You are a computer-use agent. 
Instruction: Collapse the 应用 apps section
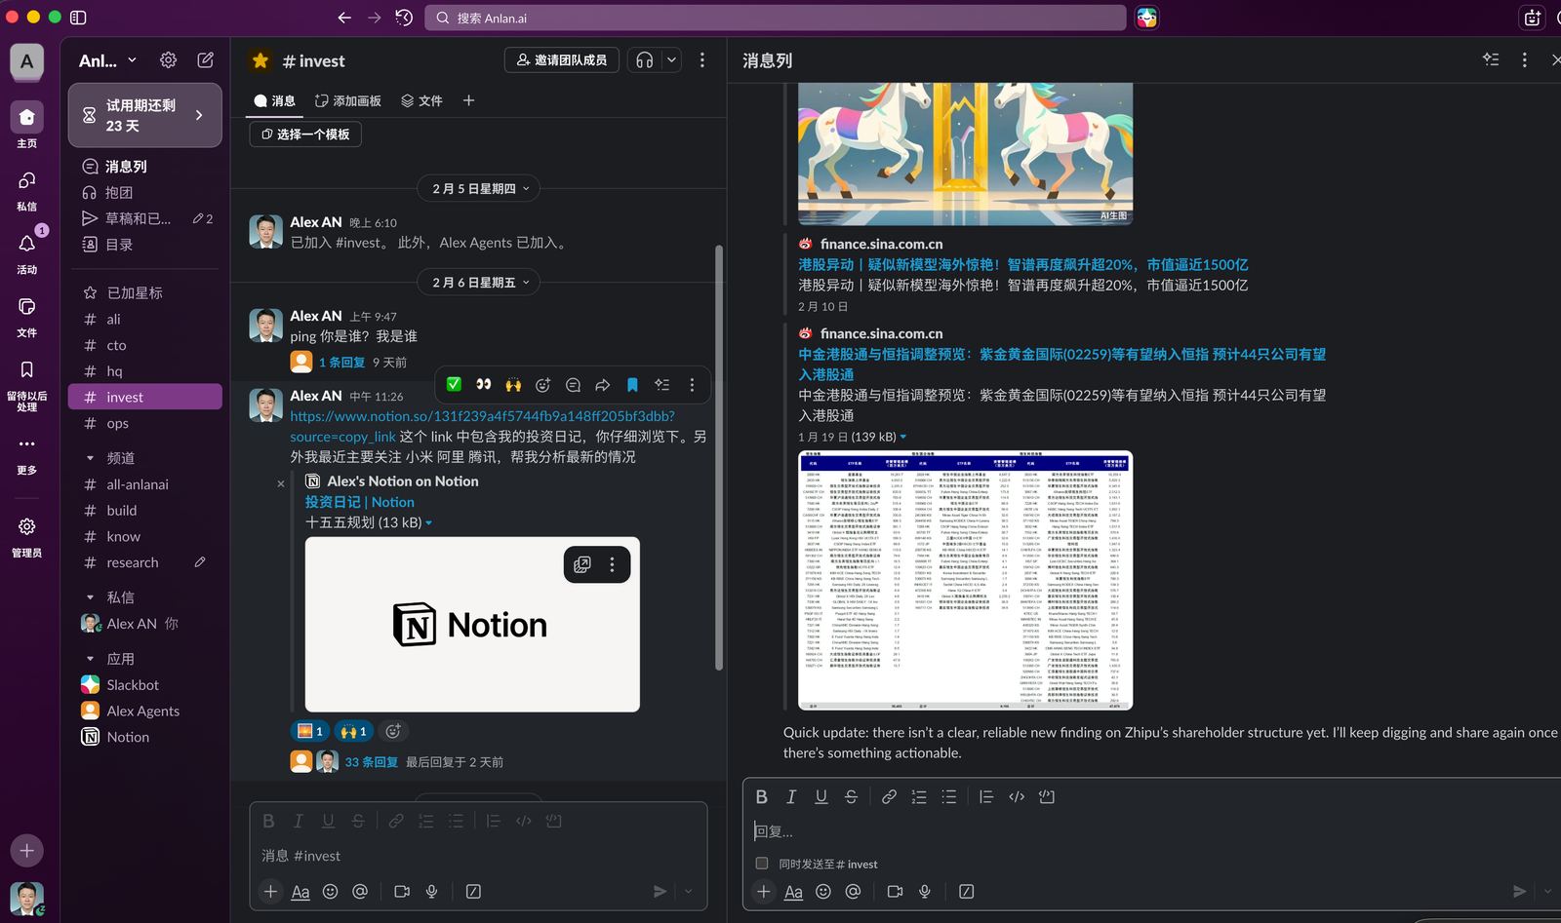point(90,659)
